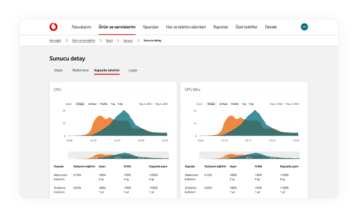358x218 pixels.
Task: Click Destek in the navigation bar
Action: point(271,27)
